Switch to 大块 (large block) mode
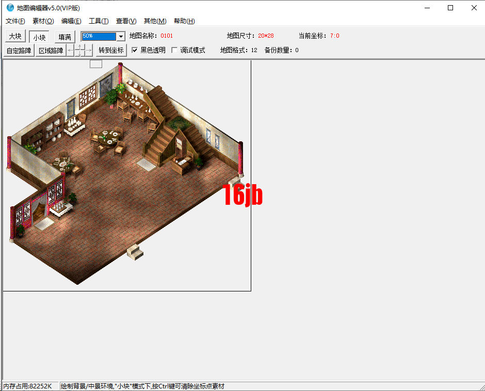 click(x=15, y=37)
